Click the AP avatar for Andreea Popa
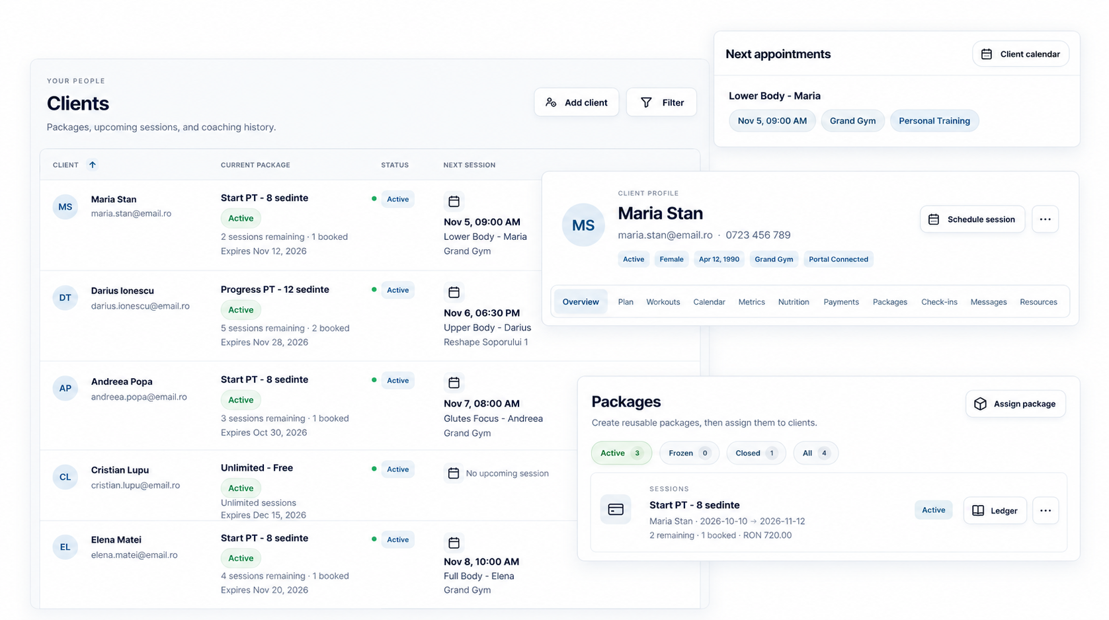Image resolution: width=1109 pixels, height=620 pixels. tap(65, 388)
